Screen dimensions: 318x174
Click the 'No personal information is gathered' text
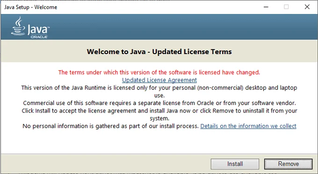click(110, 126)
